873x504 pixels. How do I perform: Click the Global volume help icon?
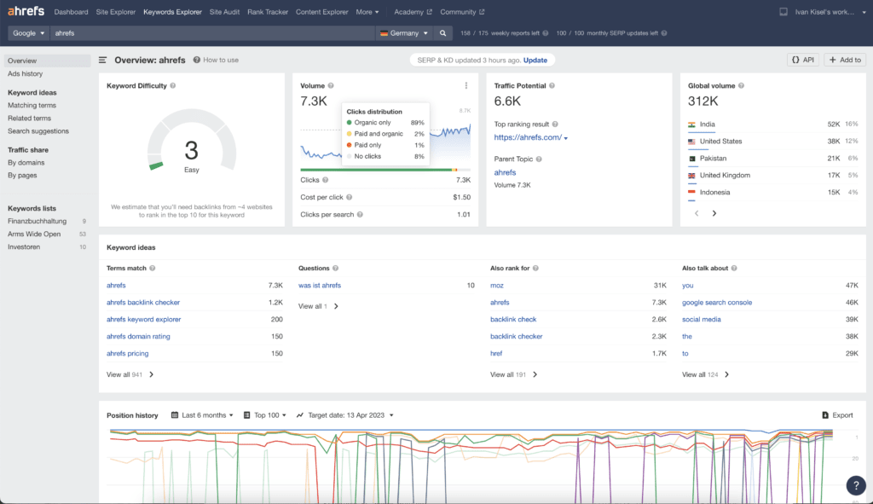pos(742,86)
